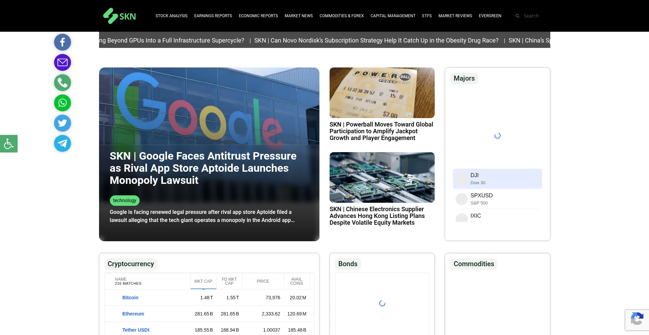Screen dimensions: 649x335
Task: Open the Google antitrust article headline
Action: tap(203, 168)
